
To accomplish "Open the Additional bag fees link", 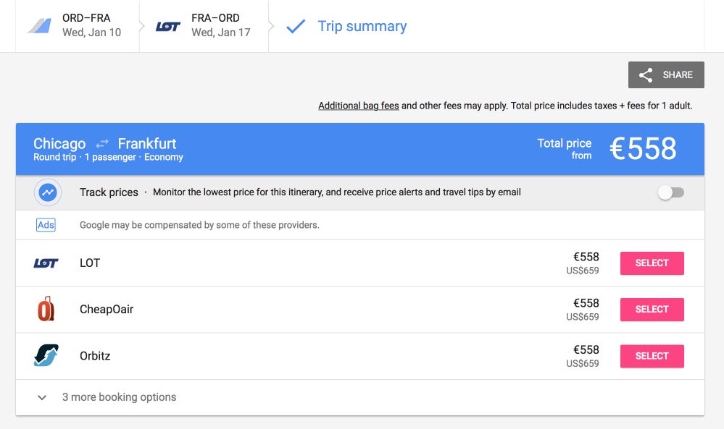I will (358, 106).
